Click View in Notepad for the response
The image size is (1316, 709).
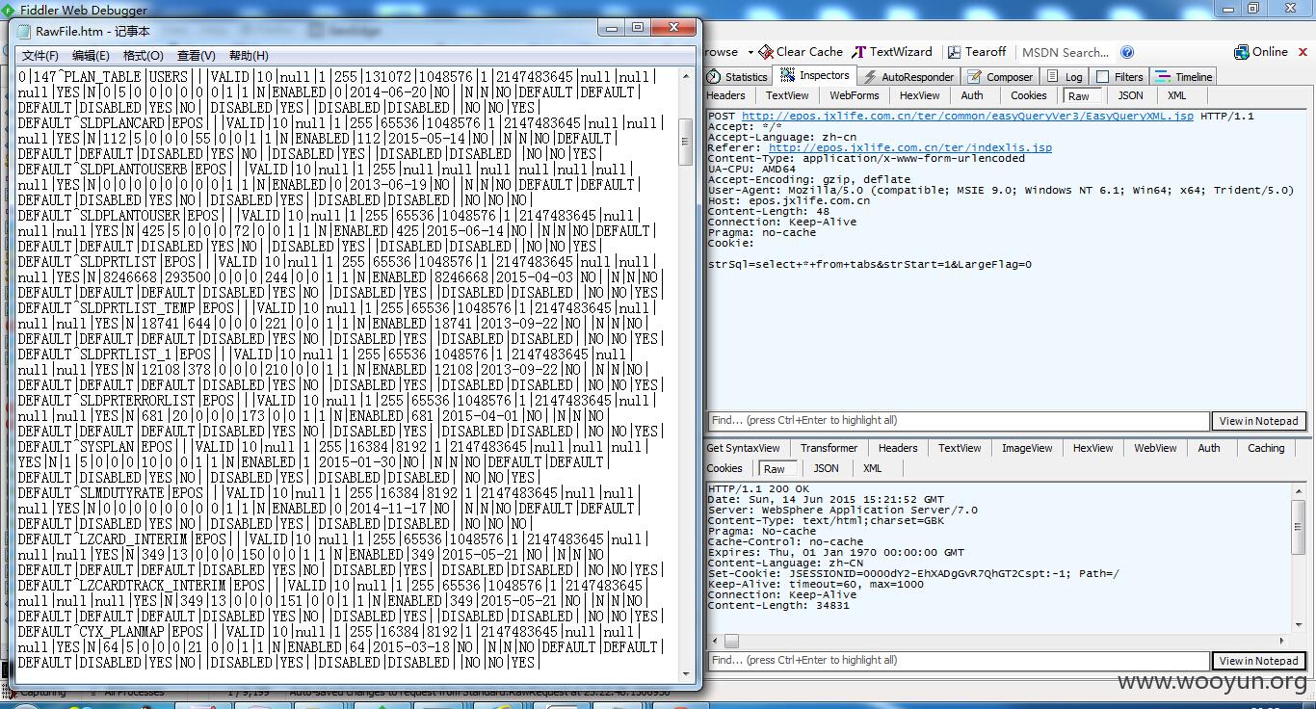[x=1259, y=661]
